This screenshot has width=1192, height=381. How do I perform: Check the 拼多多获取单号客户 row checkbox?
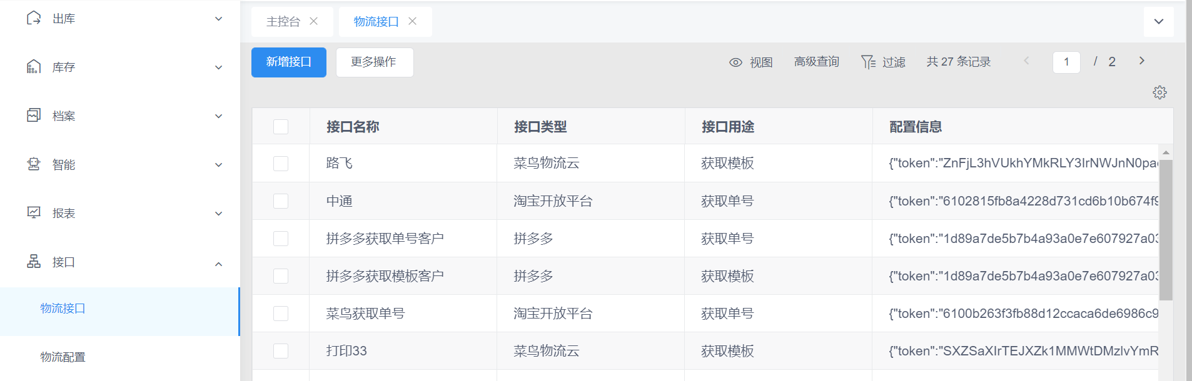coord(281,239)
